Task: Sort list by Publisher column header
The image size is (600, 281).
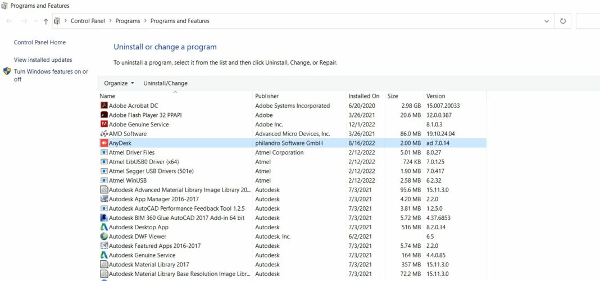Action: coord(267,96)
